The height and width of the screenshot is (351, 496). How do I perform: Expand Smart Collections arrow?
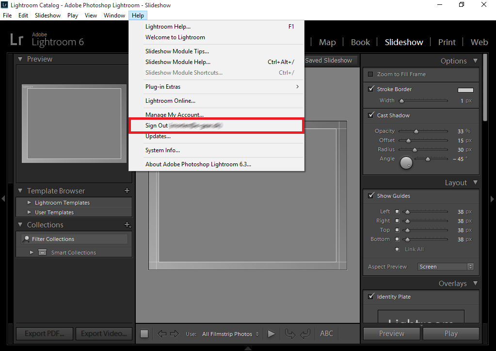[x=32, y=252]
